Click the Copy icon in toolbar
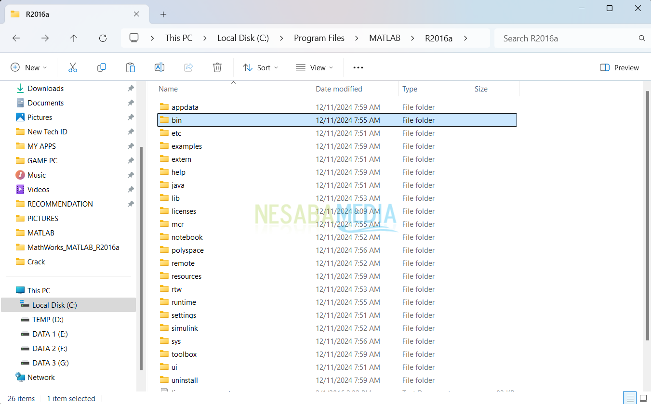Image resolution: width=651 pixels, height=404 pixels. 102,67
